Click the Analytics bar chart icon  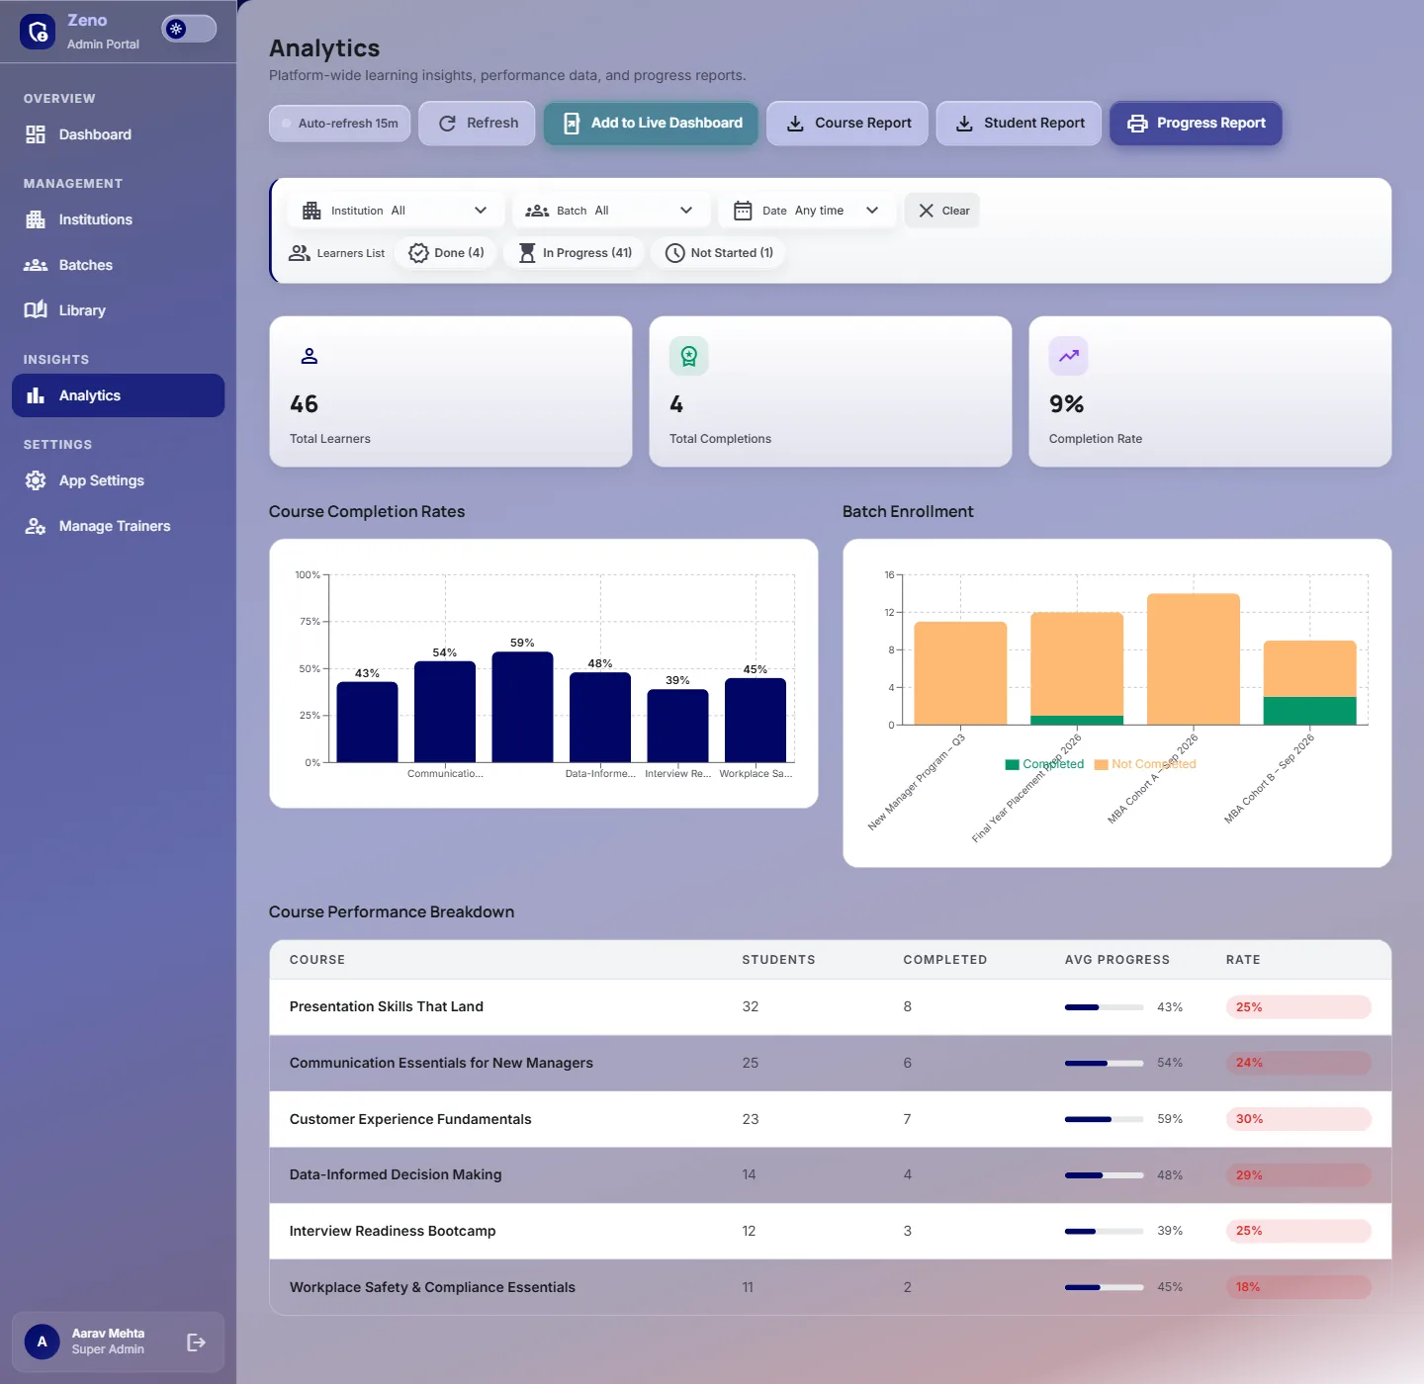coord(36,395)
